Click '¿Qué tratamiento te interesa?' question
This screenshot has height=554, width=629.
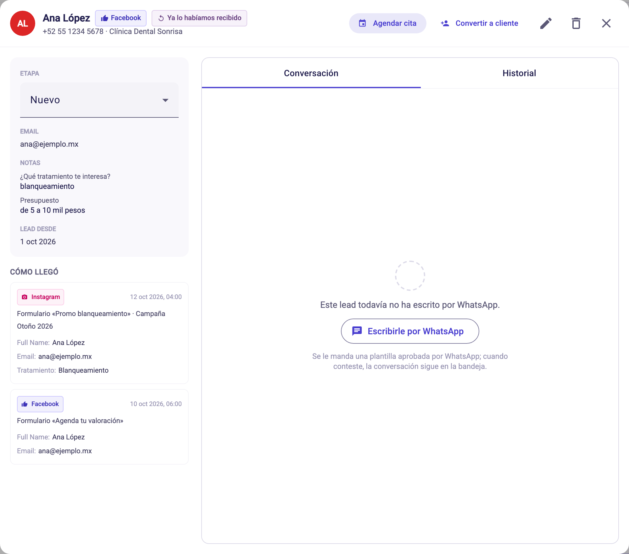point(65,176)
